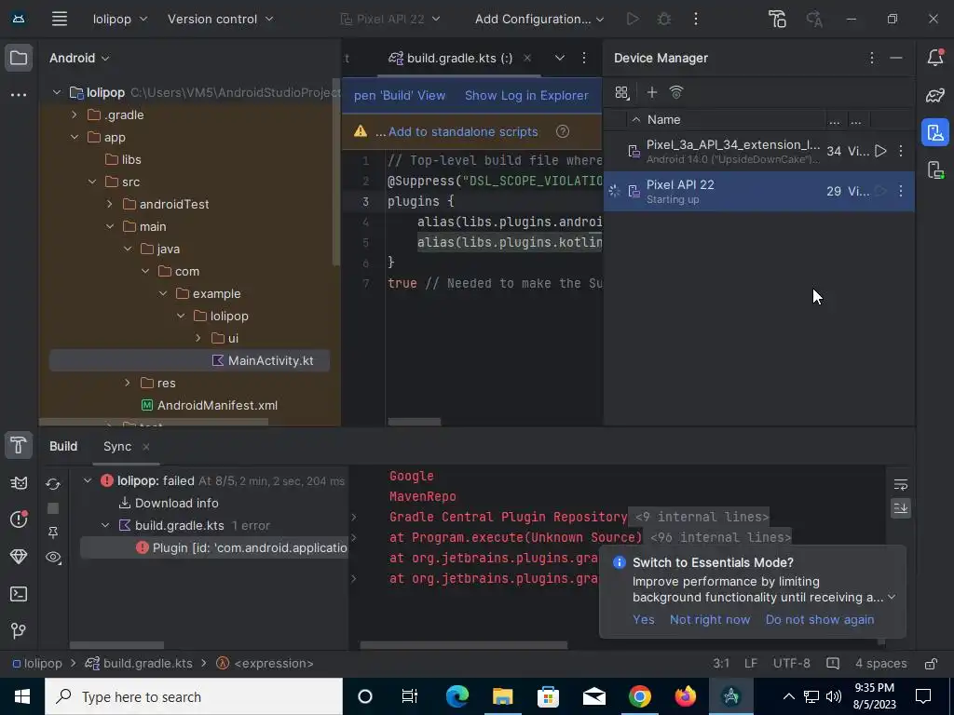Collapse the app folder

pos(75,138)
